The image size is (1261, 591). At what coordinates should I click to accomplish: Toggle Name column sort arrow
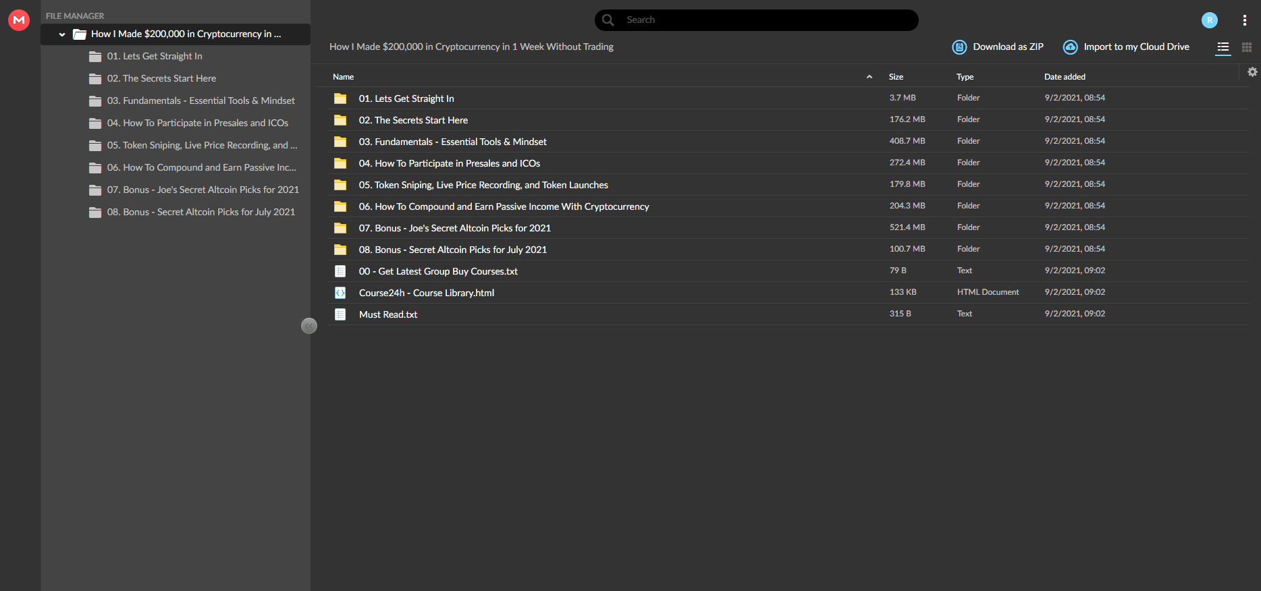[x=869, y=77]
